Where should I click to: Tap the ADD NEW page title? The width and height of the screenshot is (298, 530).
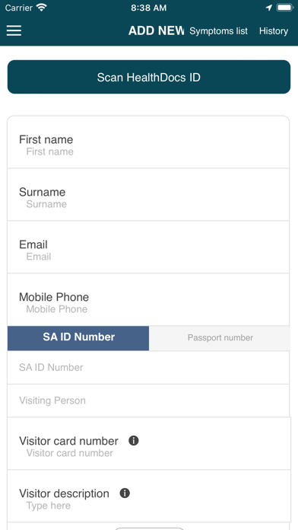[x=157, y=30]
